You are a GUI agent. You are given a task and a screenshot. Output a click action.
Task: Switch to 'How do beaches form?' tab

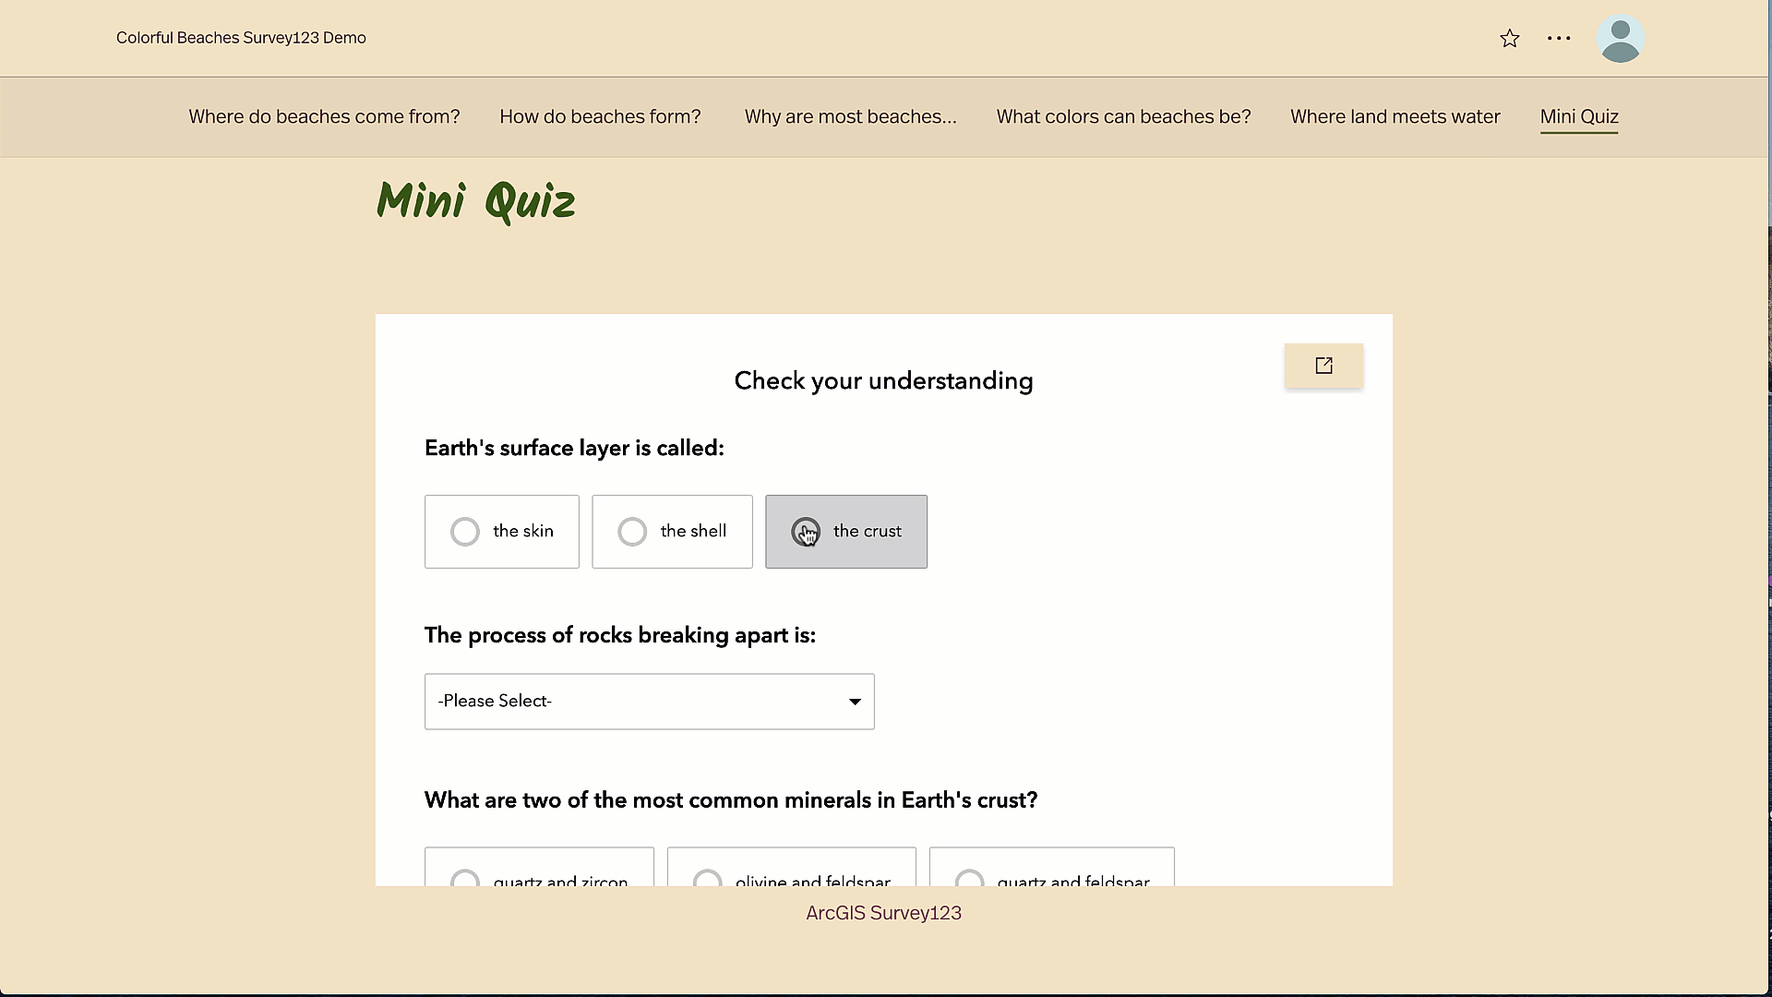pyautogui.click(x=599, y=117)
